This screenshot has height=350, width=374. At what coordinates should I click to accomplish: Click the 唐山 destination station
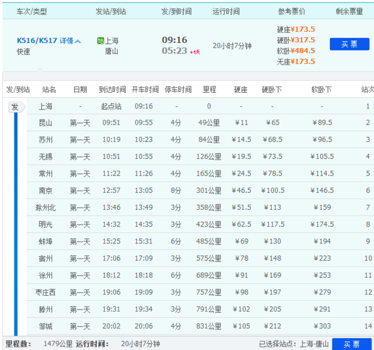[x=112, y=51]
